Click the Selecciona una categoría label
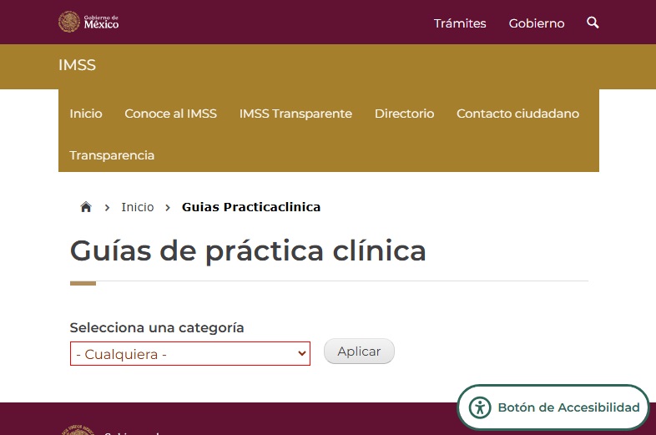The height and width of the screenshot is (435, 656). (157, 327)
